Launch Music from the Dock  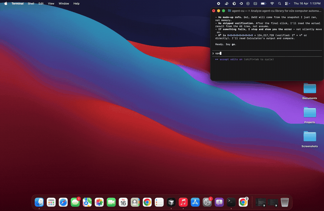coord(183,202)
